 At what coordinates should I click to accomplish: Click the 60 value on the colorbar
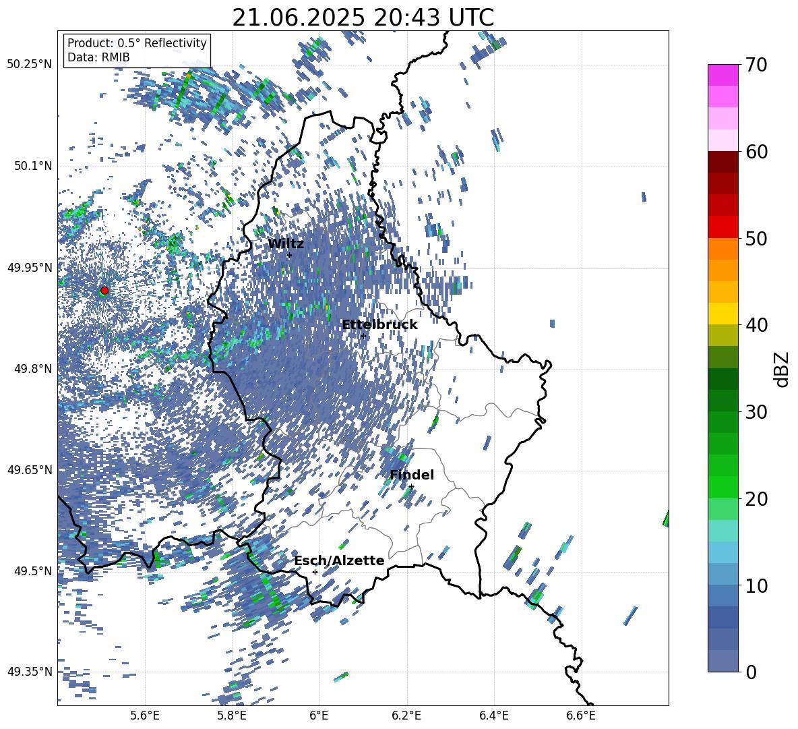(x=756, y=152)
